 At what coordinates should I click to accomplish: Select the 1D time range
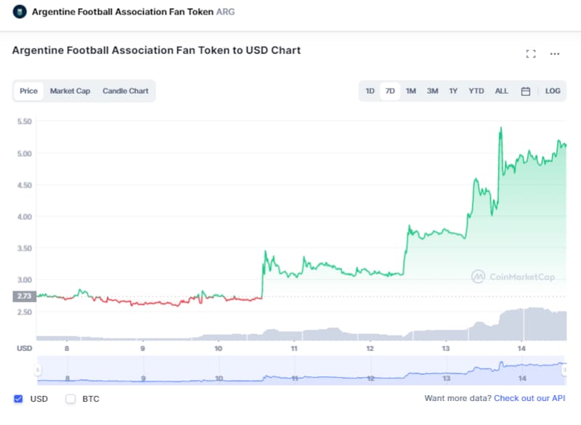370,91
